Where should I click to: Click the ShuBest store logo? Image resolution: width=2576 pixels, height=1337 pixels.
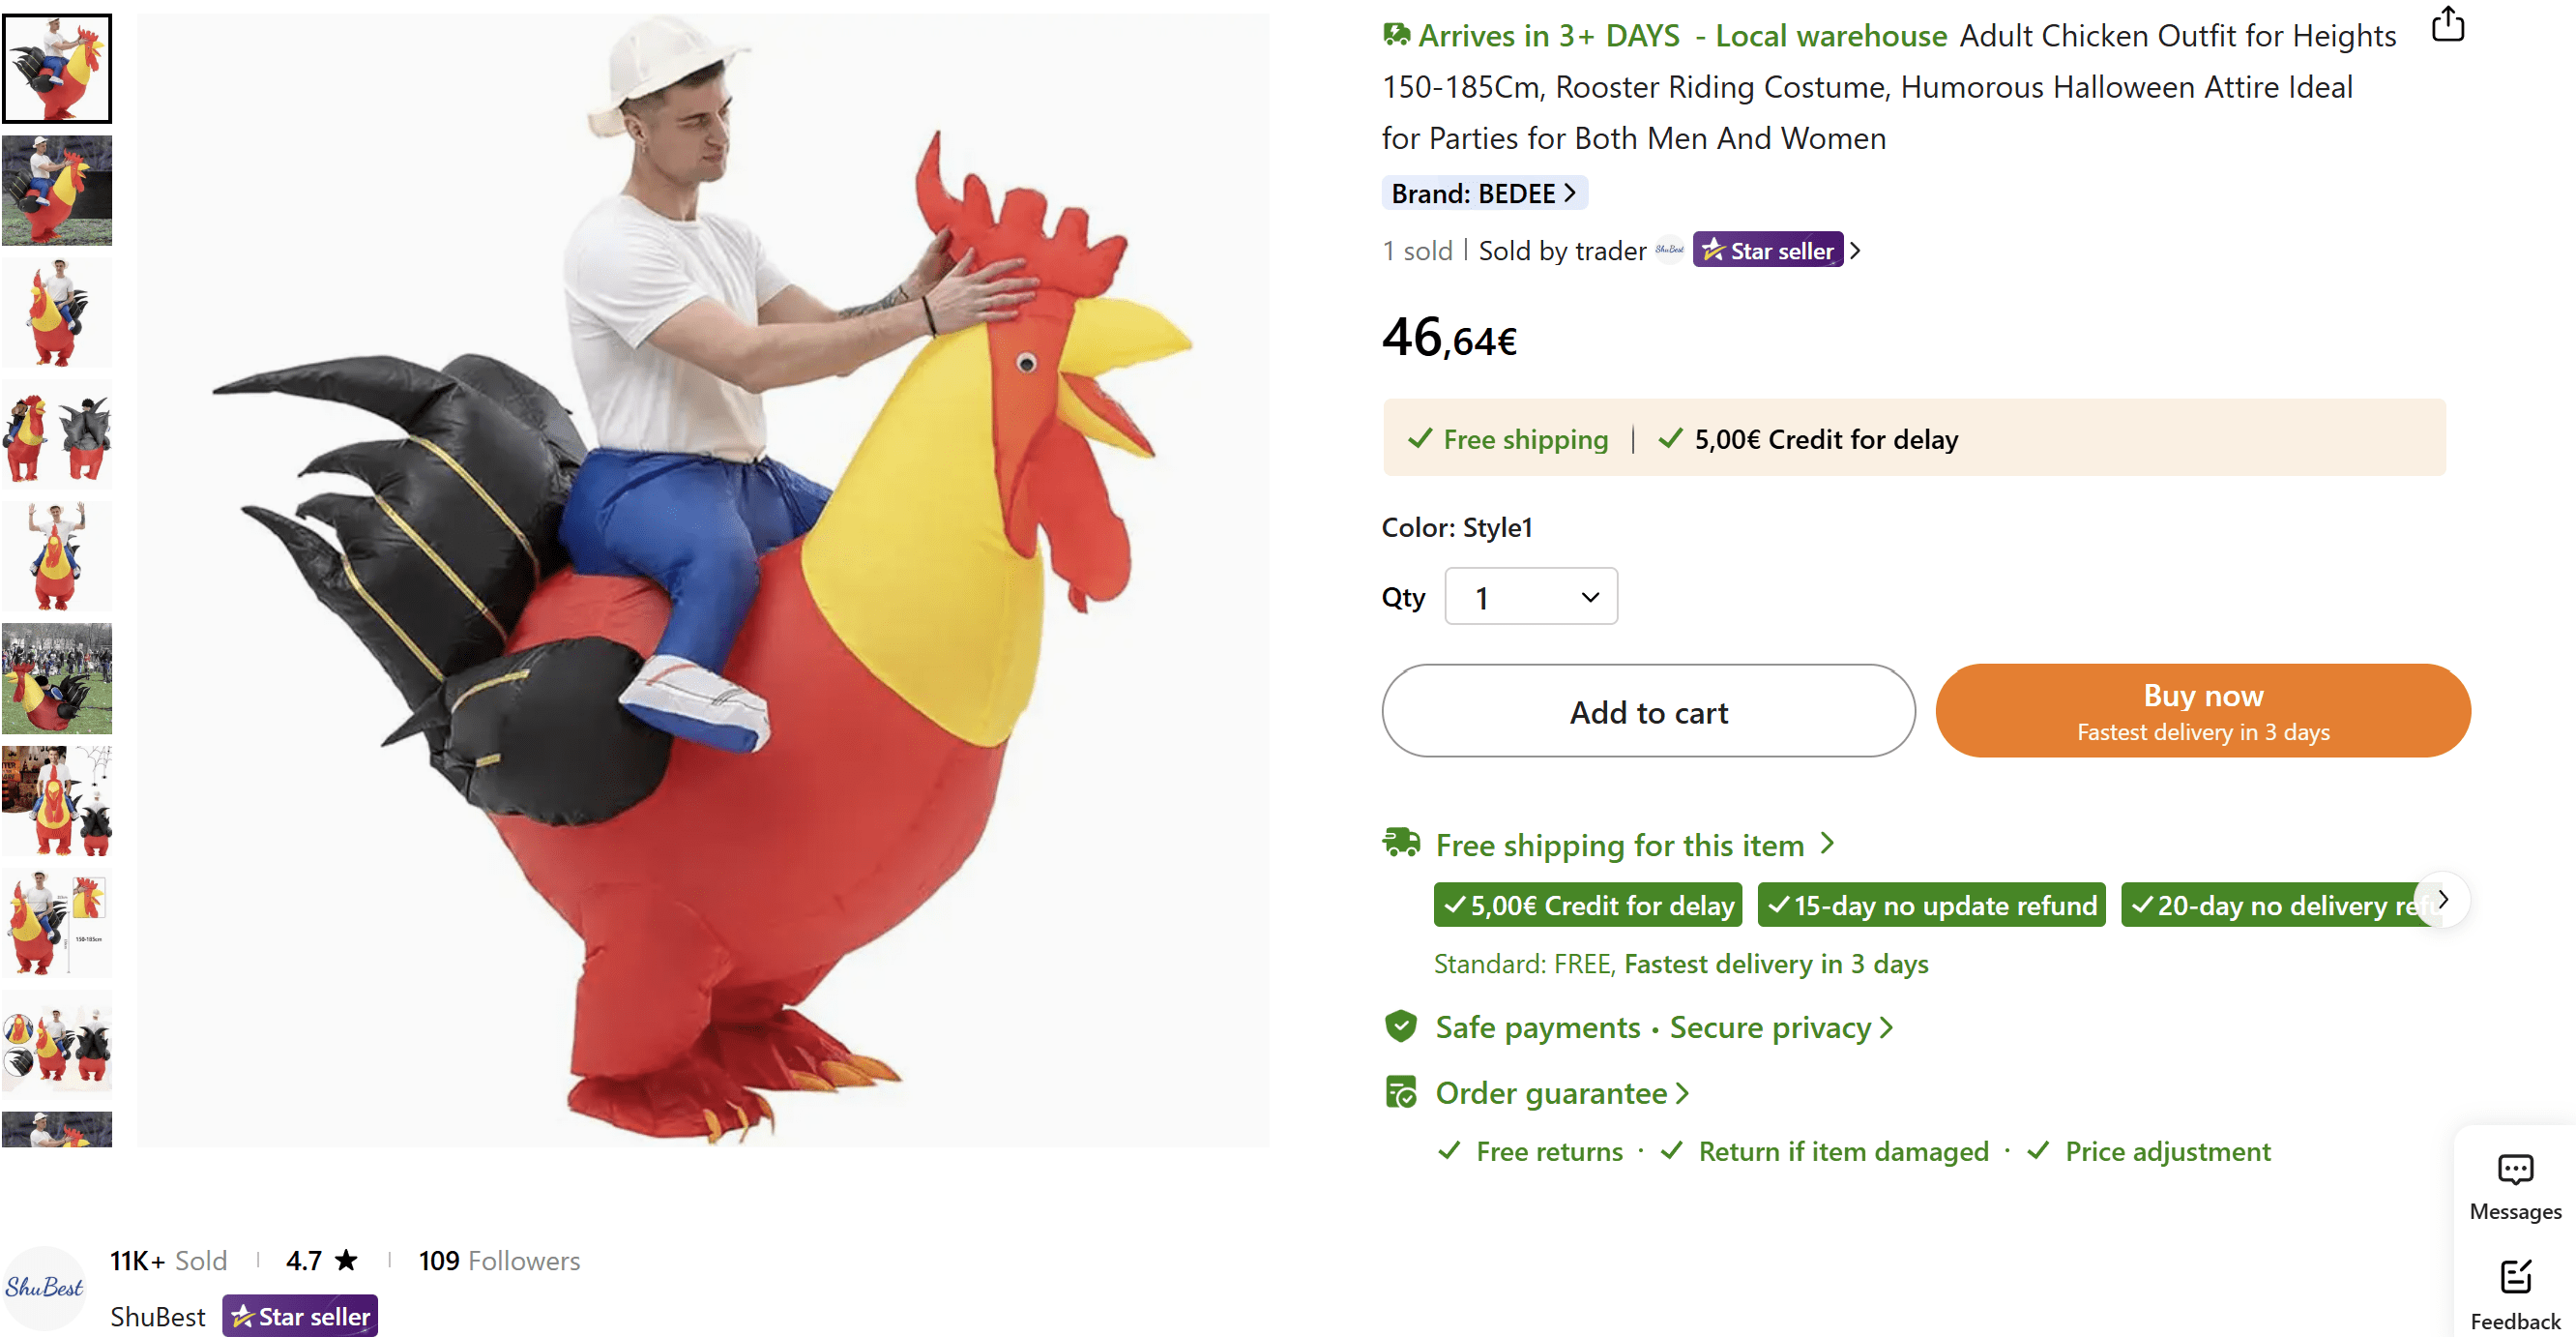point(44,1287)
